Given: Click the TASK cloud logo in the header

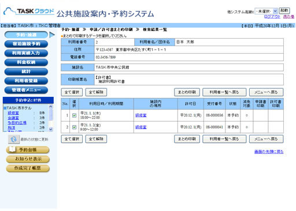Looking at the screenshot, I should [29, 12].
